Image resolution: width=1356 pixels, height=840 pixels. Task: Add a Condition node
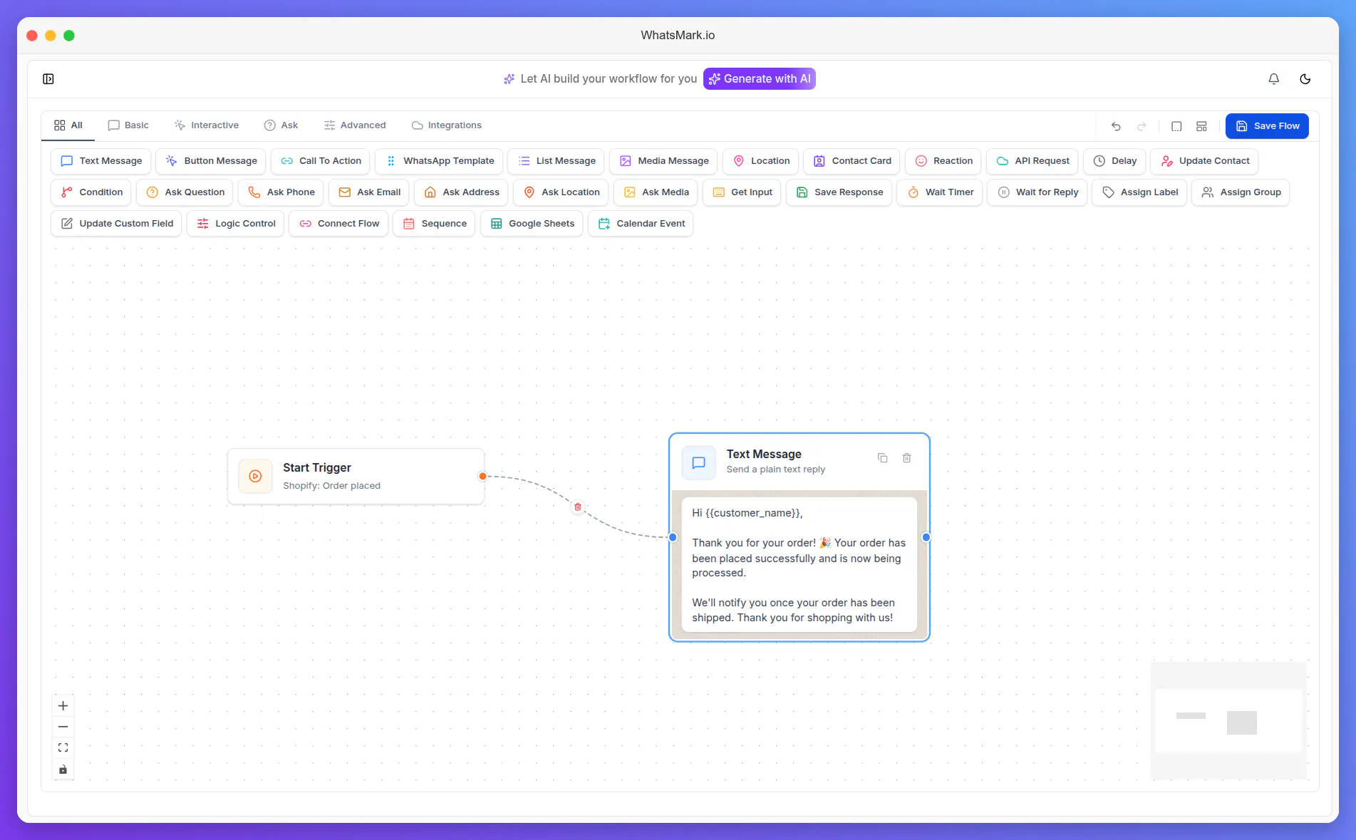point(91,192)
